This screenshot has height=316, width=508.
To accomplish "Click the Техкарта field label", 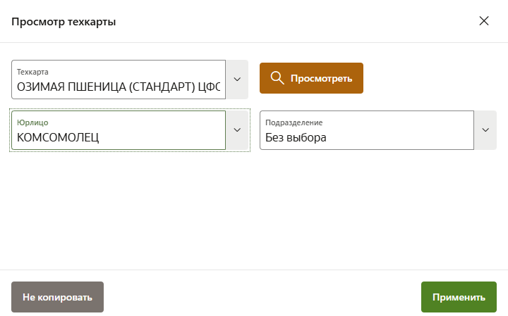I will 32,72.
